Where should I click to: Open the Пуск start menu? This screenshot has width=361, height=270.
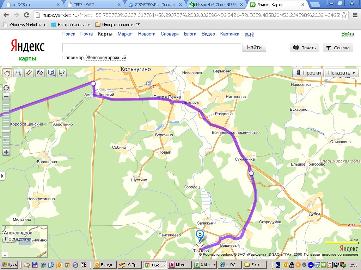[10, 265]
